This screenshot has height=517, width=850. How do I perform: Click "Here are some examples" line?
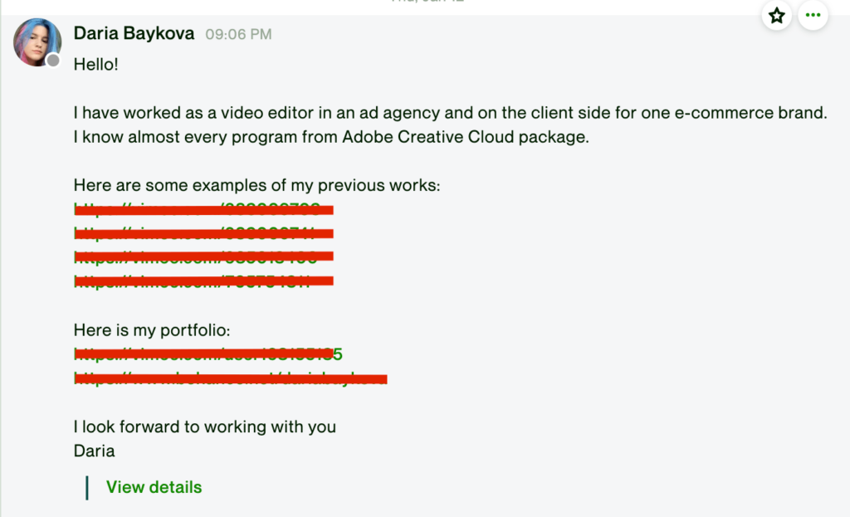click(x=256, y=185)
